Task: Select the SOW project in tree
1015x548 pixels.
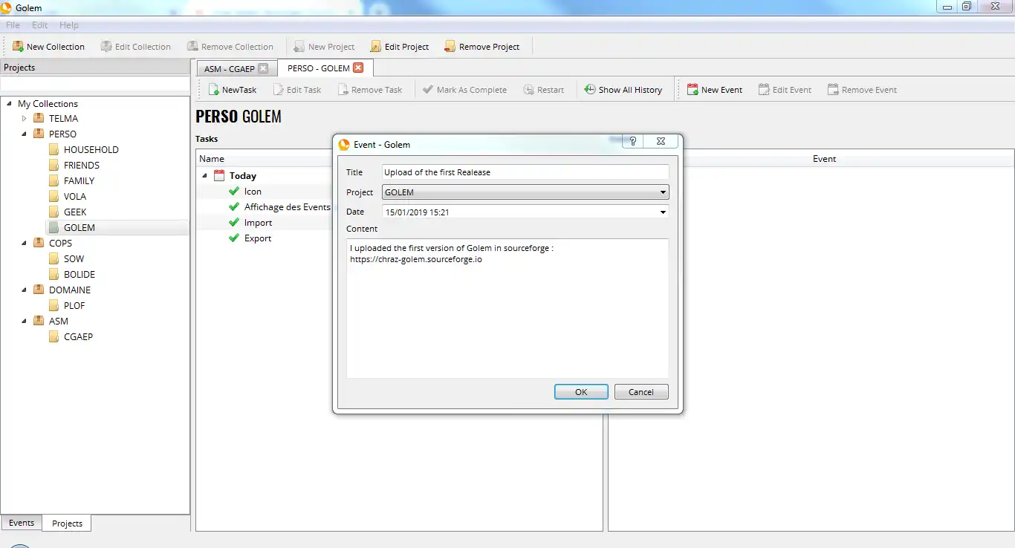Action: [x=74, y=258]
